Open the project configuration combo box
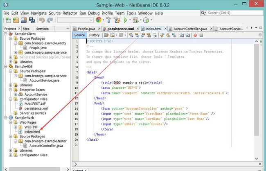This screenshot has width=266, height=171. pos(75,20)
